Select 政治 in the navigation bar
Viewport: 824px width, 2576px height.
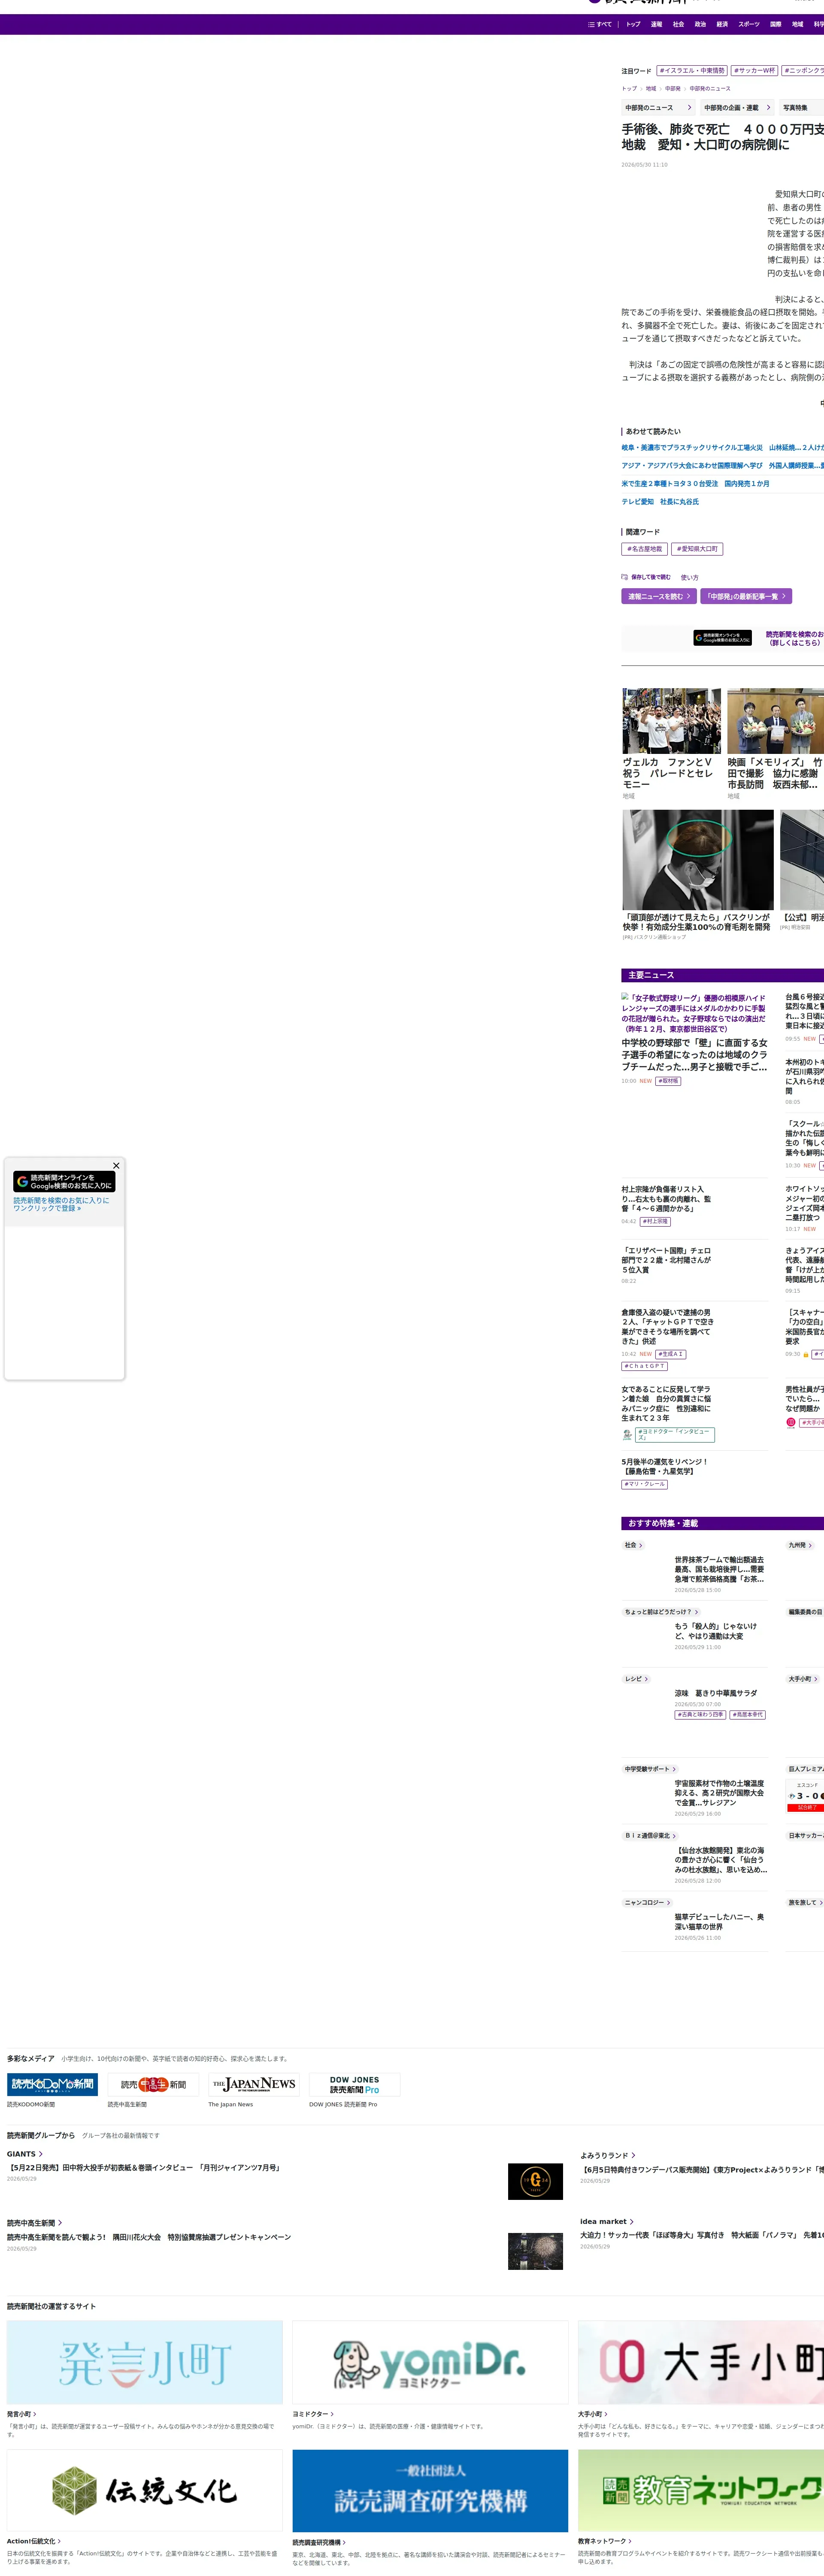click(700, 24)
